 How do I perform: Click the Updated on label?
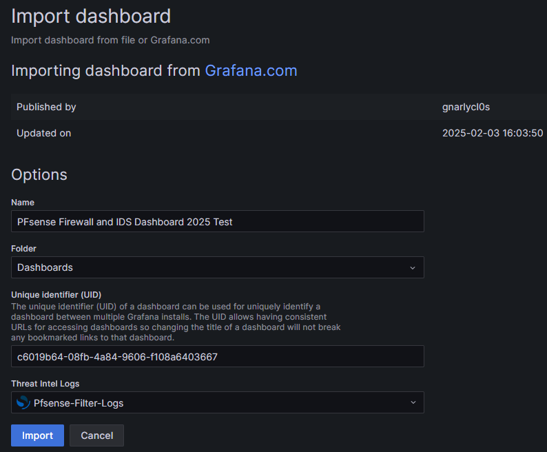43,133
